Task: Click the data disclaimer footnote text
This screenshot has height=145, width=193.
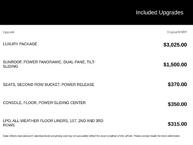Action: point(92,136)
